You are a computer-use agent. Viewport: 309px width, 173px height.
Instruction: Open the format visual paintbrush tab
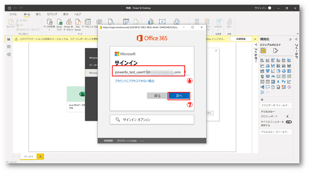tap(275, 51)
